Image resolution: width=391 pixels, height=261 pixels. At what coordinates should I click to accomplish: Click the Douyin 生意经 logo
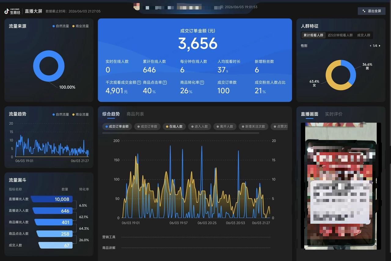pyautogui.click(x=12, y=11)
